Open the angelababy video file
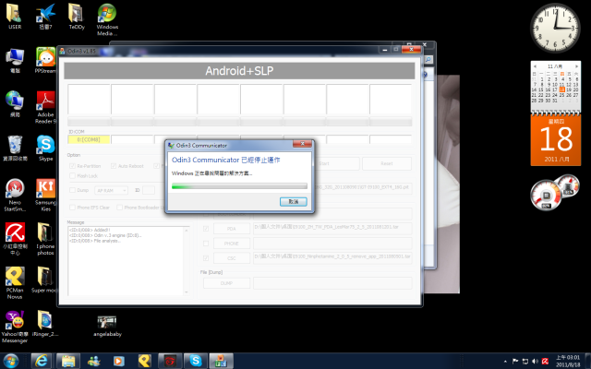The height and width of the screenshot is (369, 591). 107,326
